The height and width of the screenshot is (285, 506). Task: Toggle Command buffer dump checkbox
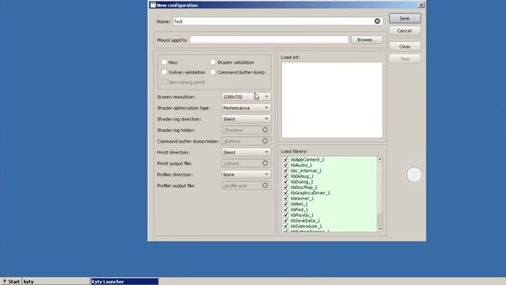[213, 72]
